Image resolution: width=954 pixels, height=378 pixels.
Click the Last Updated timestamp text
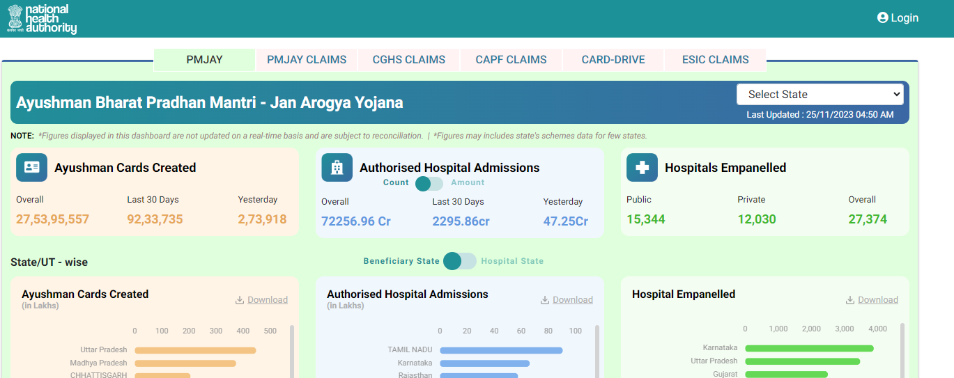coord(820,115)
